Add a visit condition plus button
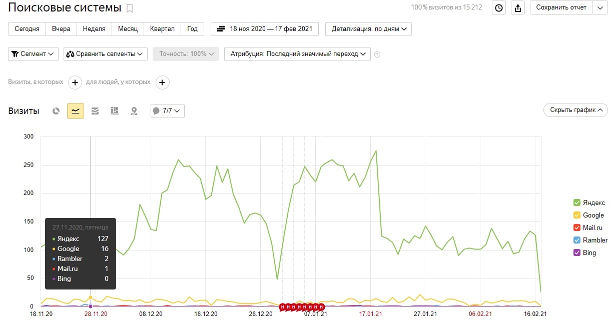 75,82
